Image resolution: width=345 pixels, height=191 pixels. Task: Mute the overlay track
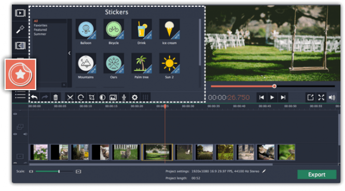tap(25, 134)
